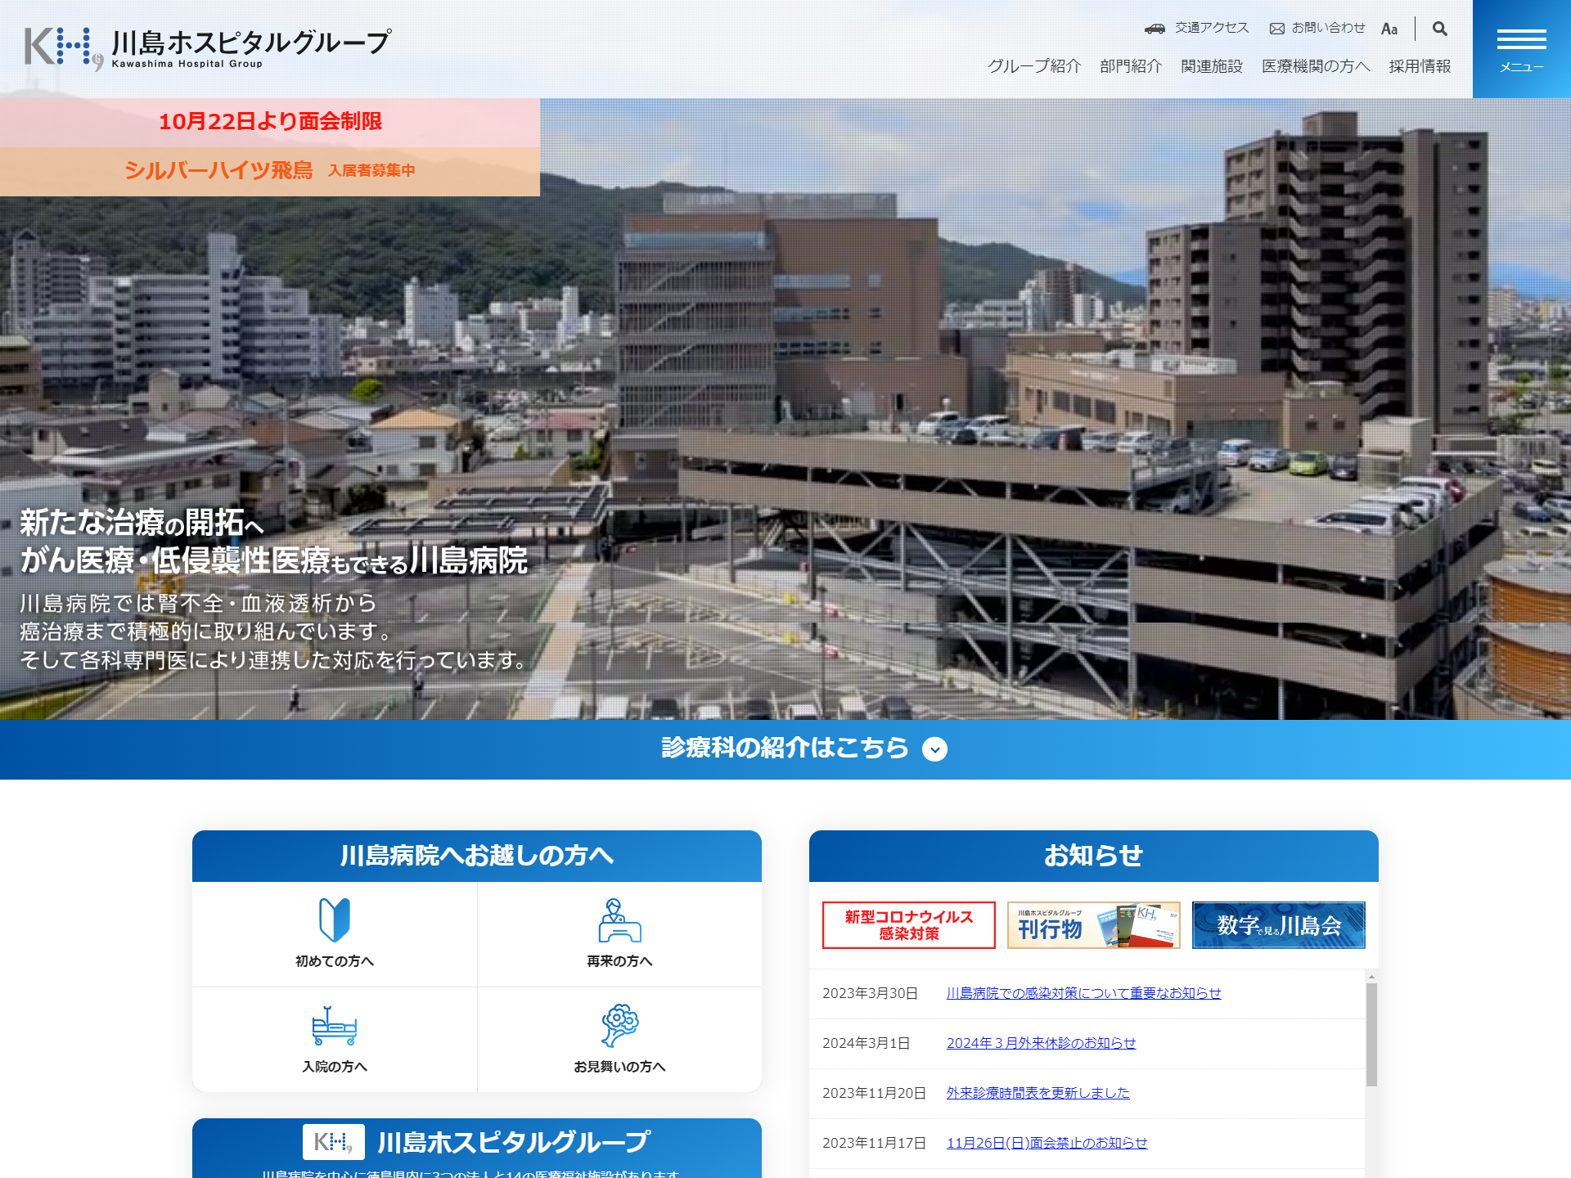Click the 交通アクセス (Access) icon
The image size is (1571, 1178).
1157,27
